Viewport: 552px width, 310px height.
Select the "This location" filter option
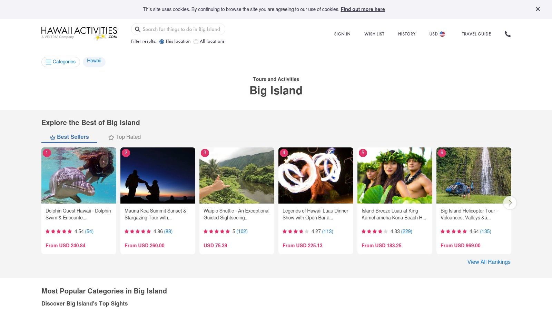pyautogui.click(x=162, y=42)
